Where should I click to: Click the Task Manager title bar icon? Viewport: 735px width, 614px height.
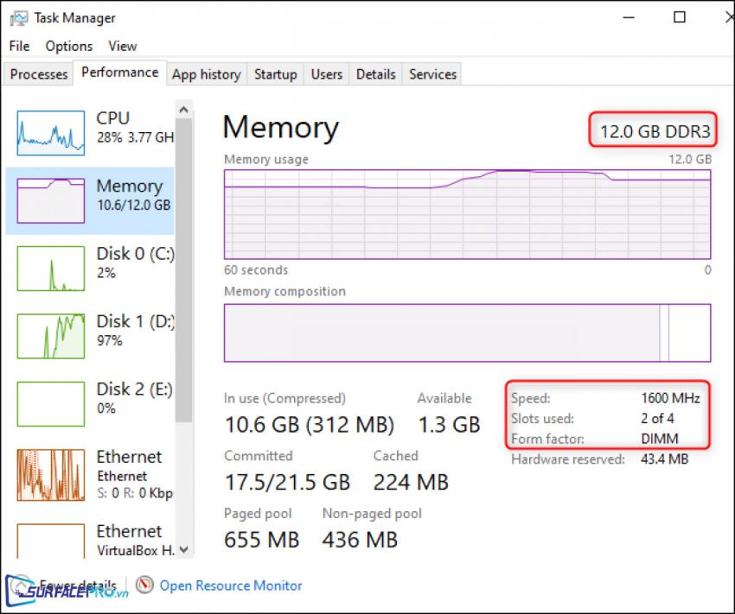tap(18, 17)
